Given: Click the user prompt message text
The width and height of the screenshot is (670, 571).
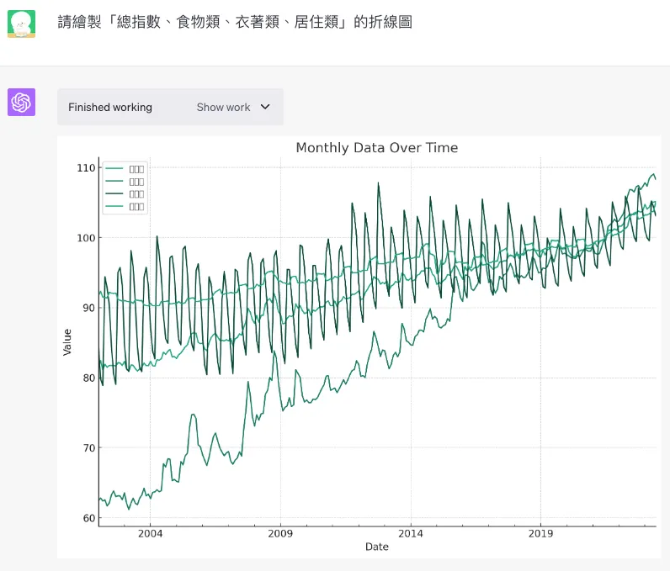Looking at the screenshot, I should pos(235,22).
